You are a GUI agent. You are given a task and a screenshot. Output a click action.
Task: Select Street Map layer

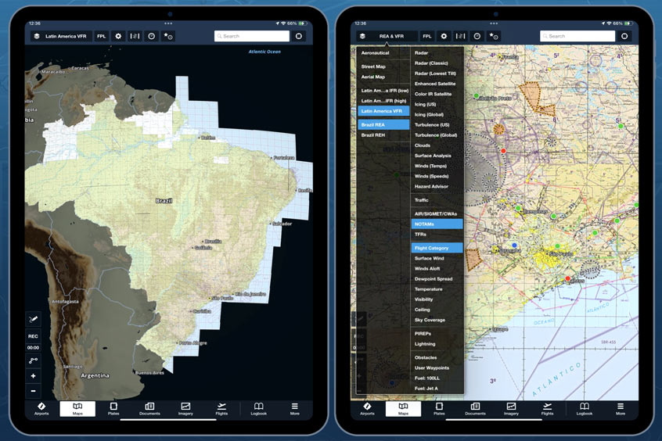tap(383, 66)
